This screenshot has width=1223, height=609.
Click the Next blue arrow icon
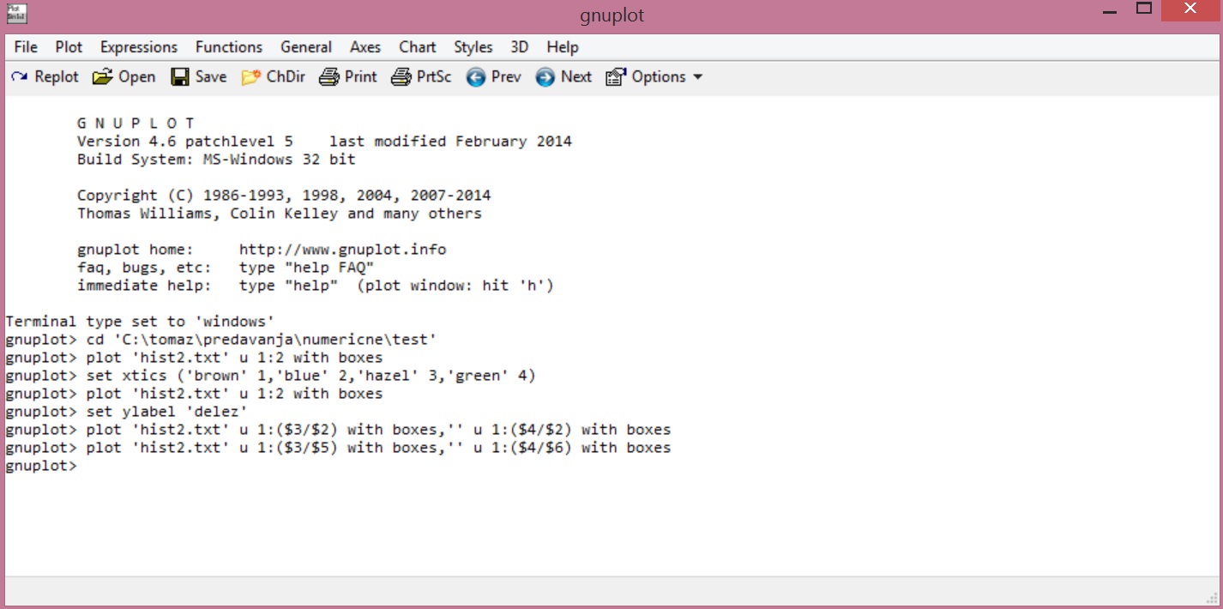pyautogui.click(x=545, y=77)
